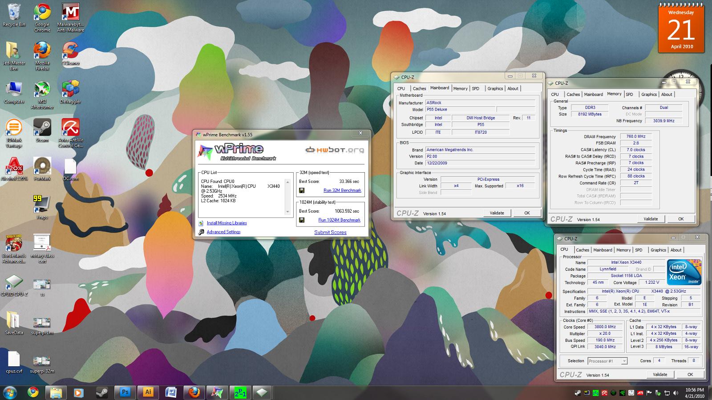Viewport: 712px width, 400px height.
Task: Open Windows Explorer from the taskbar
Action: point(56,392)
